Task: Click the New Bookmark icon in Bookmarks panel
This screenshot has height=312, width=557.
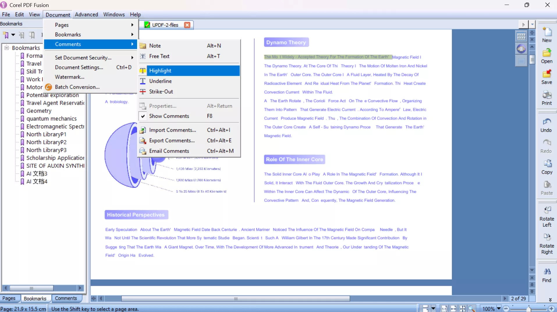Action: (6, 35)
